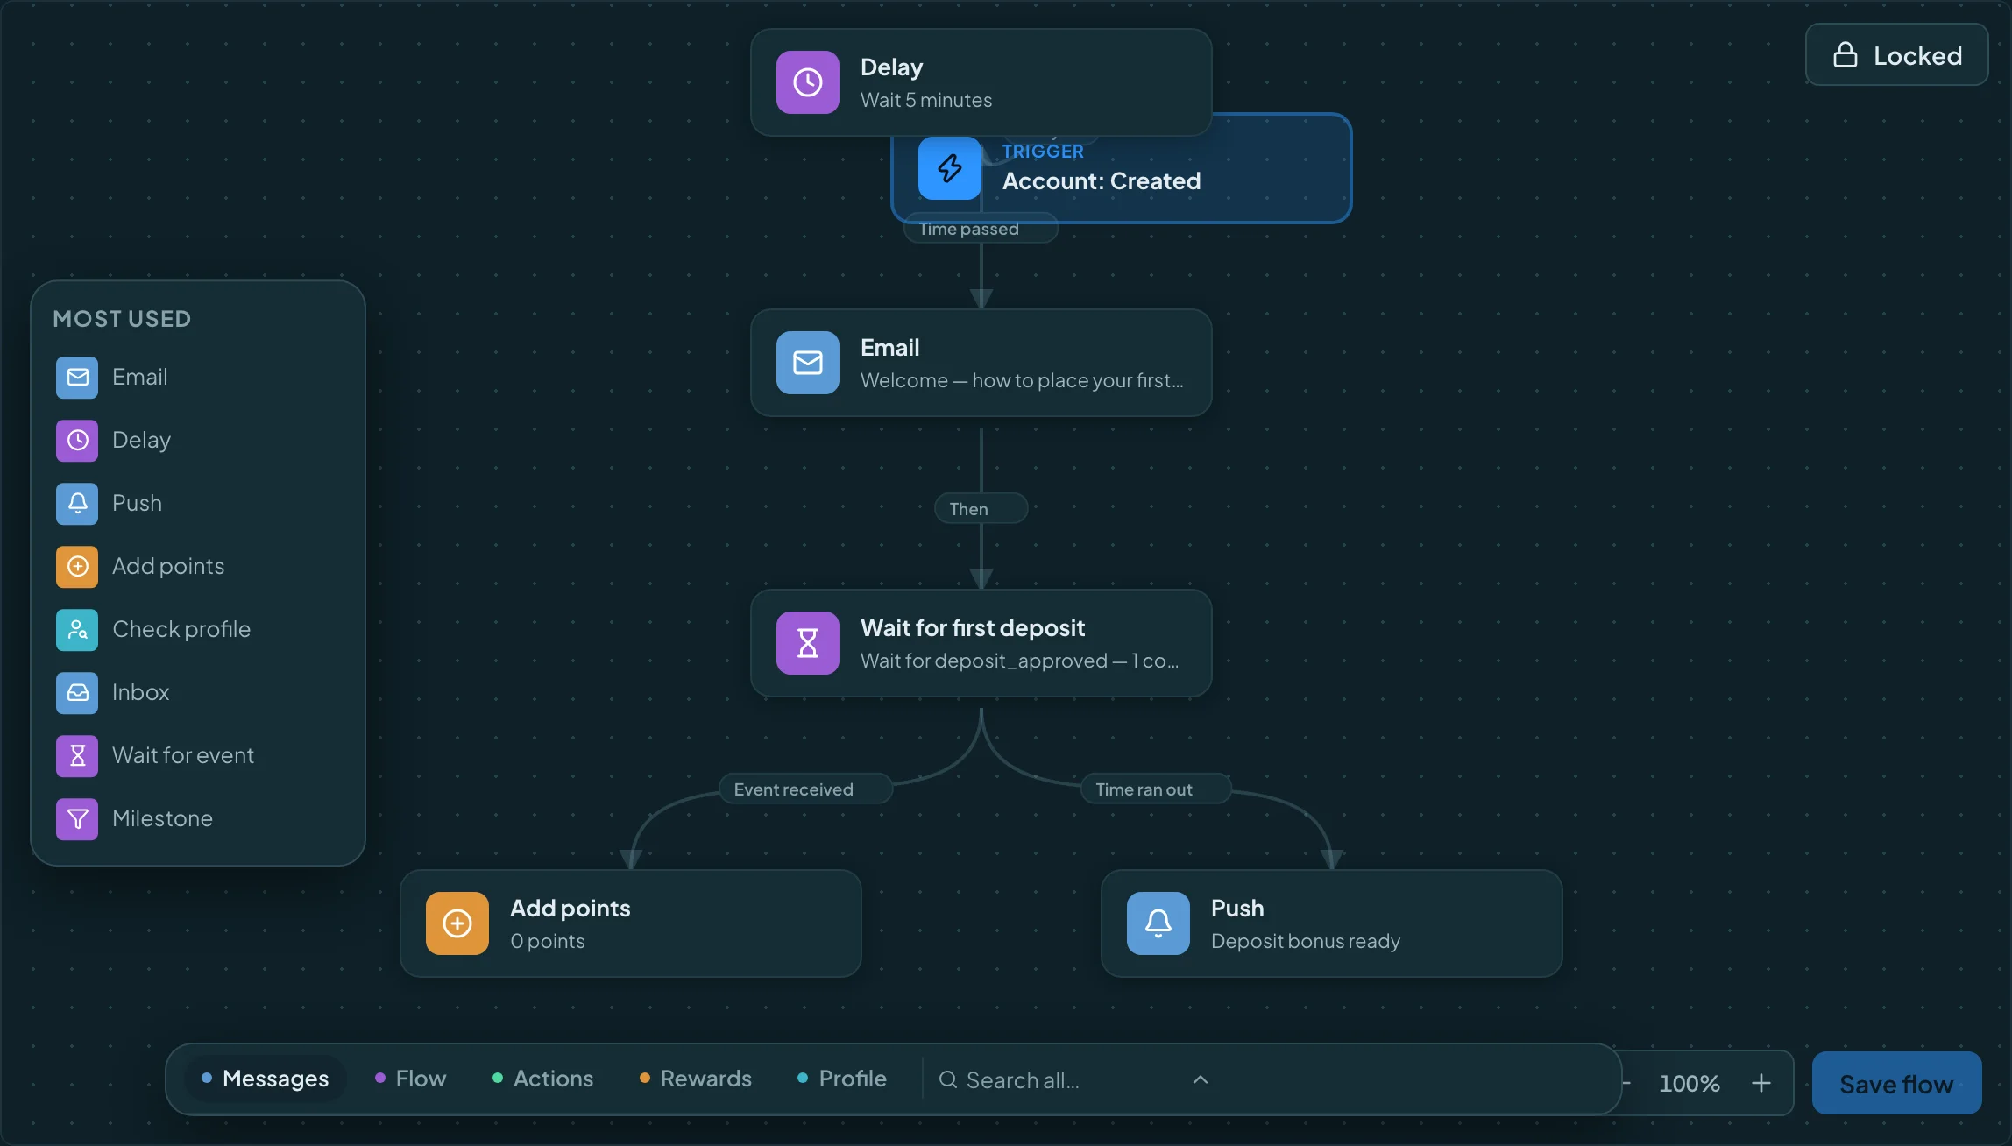Image resolution: width=2012 pixels, height=1146 pixels.
Task: Click the Search all input field
Action: 1070,1079
